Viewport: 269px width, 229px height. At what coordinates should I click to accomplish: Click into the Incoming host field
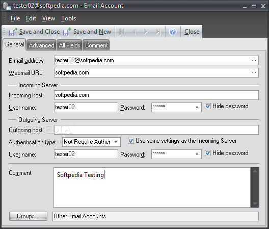(x=156, y=95)
